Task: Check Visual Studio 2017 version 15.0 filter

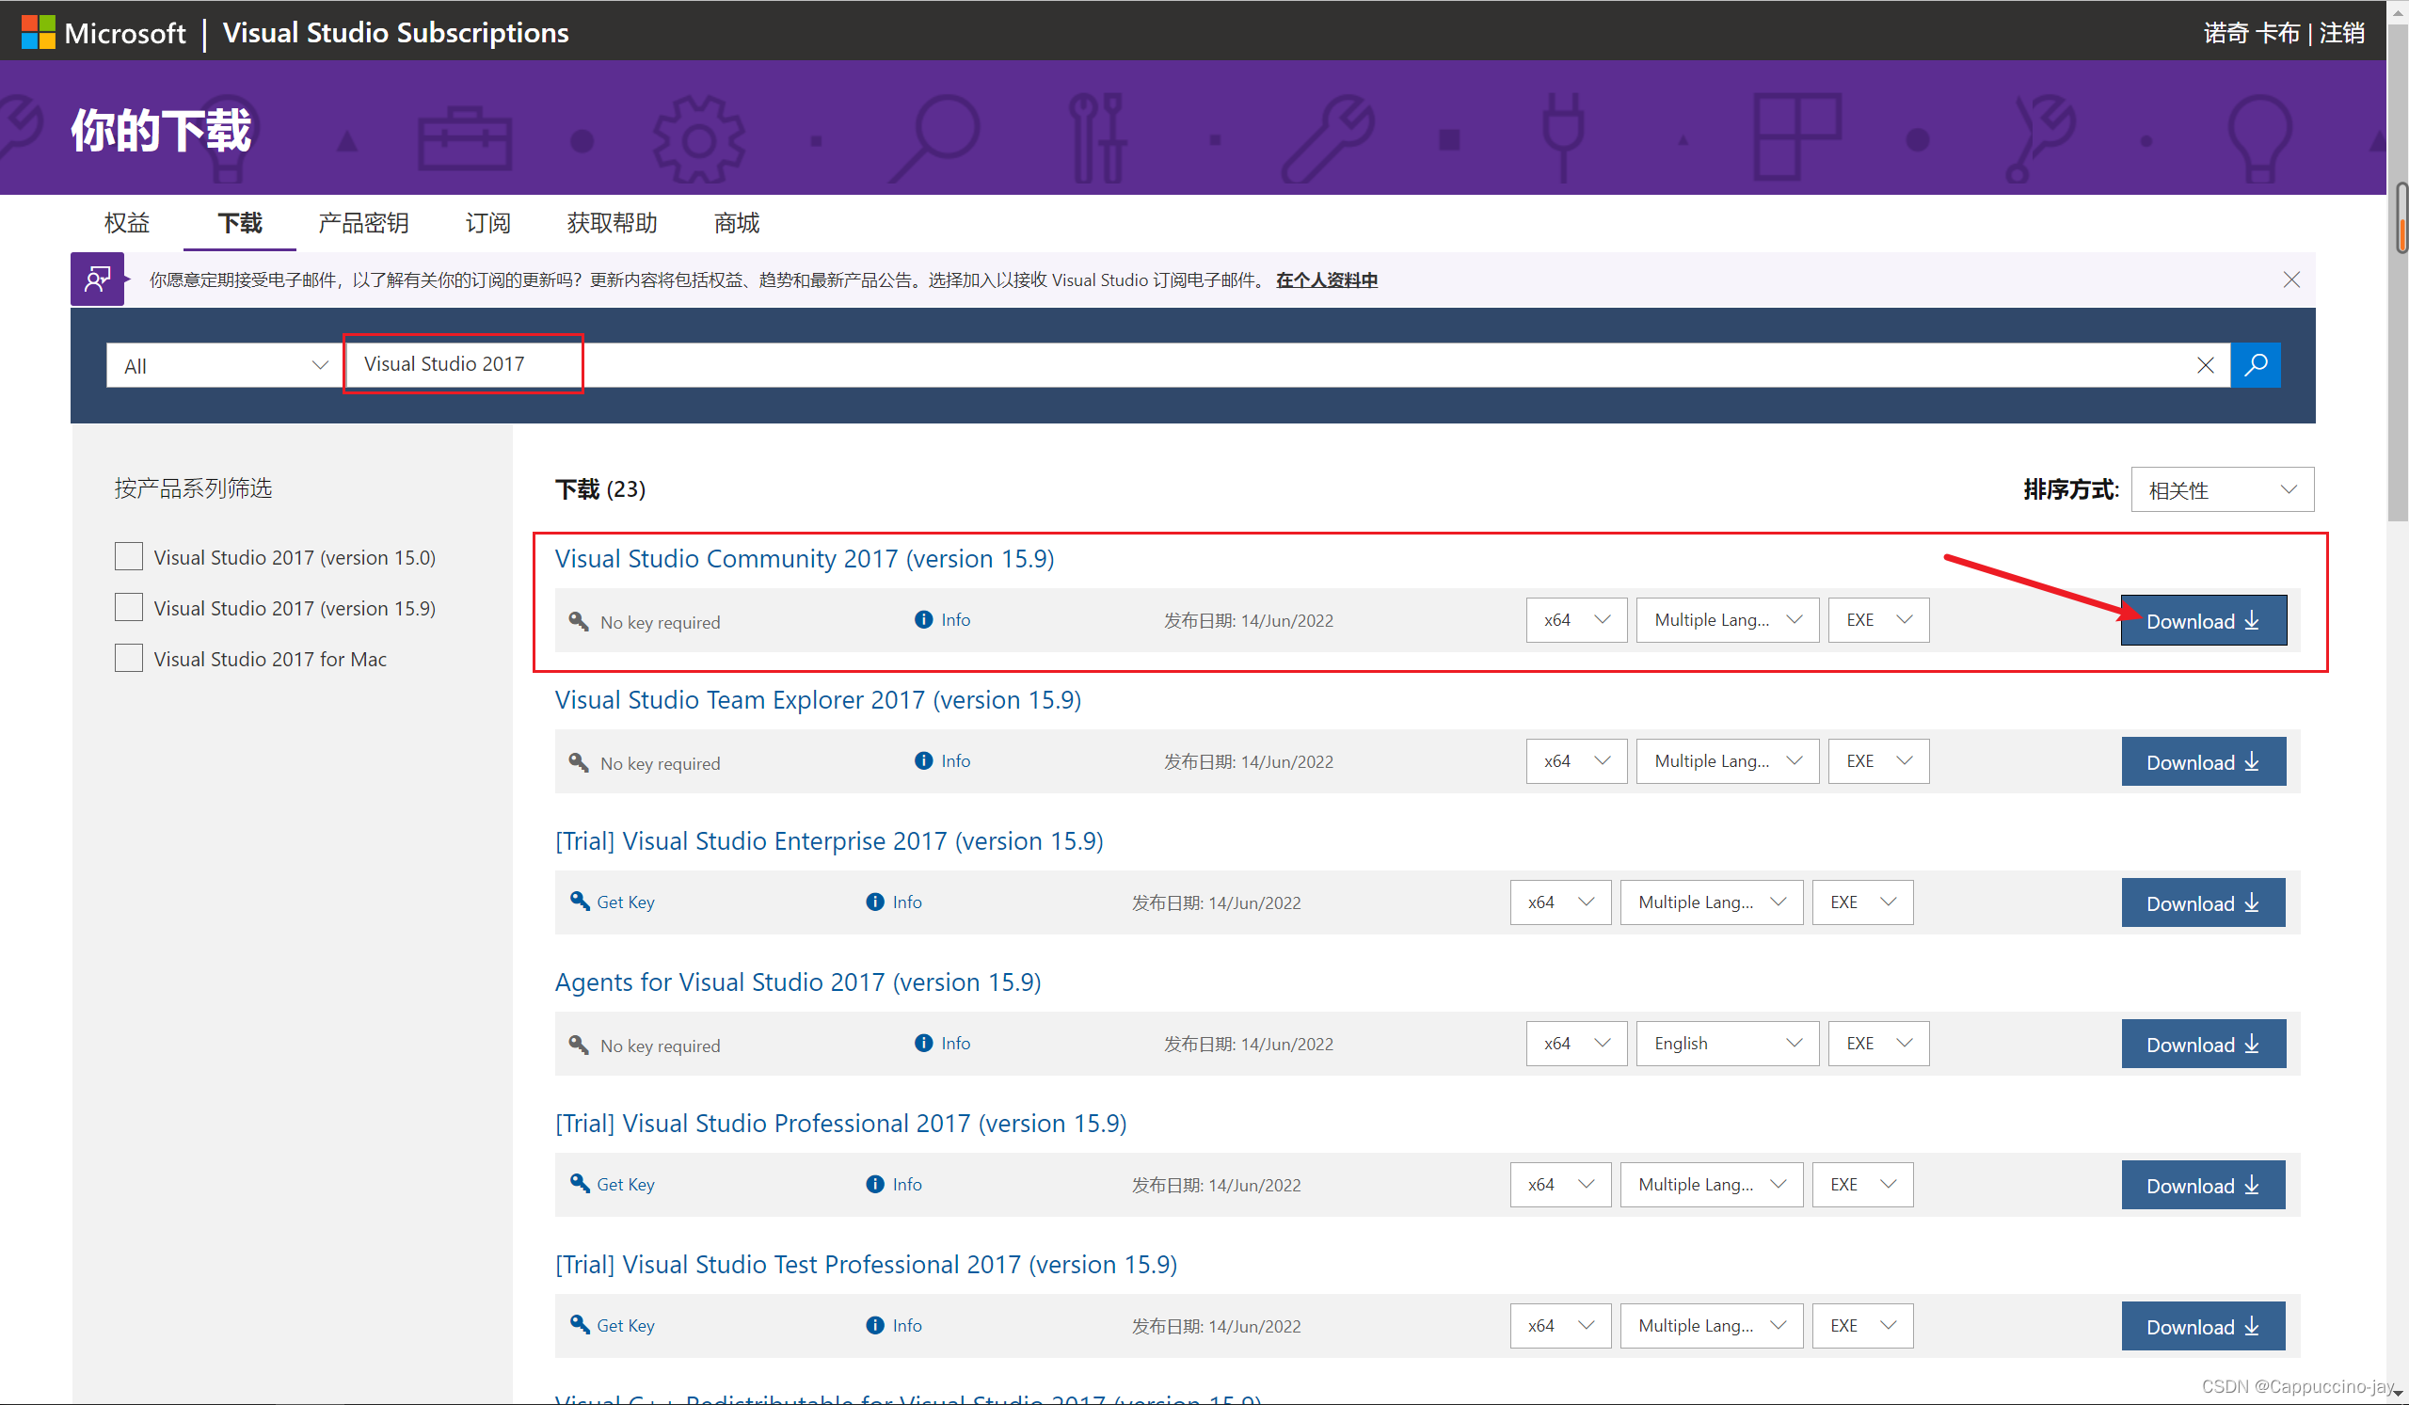Action: point(131,553)
